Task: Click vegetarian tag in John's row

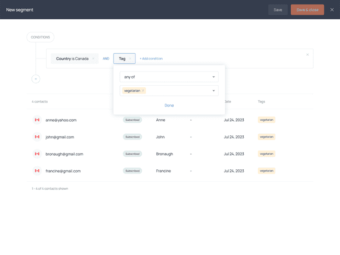Action: 266,137
